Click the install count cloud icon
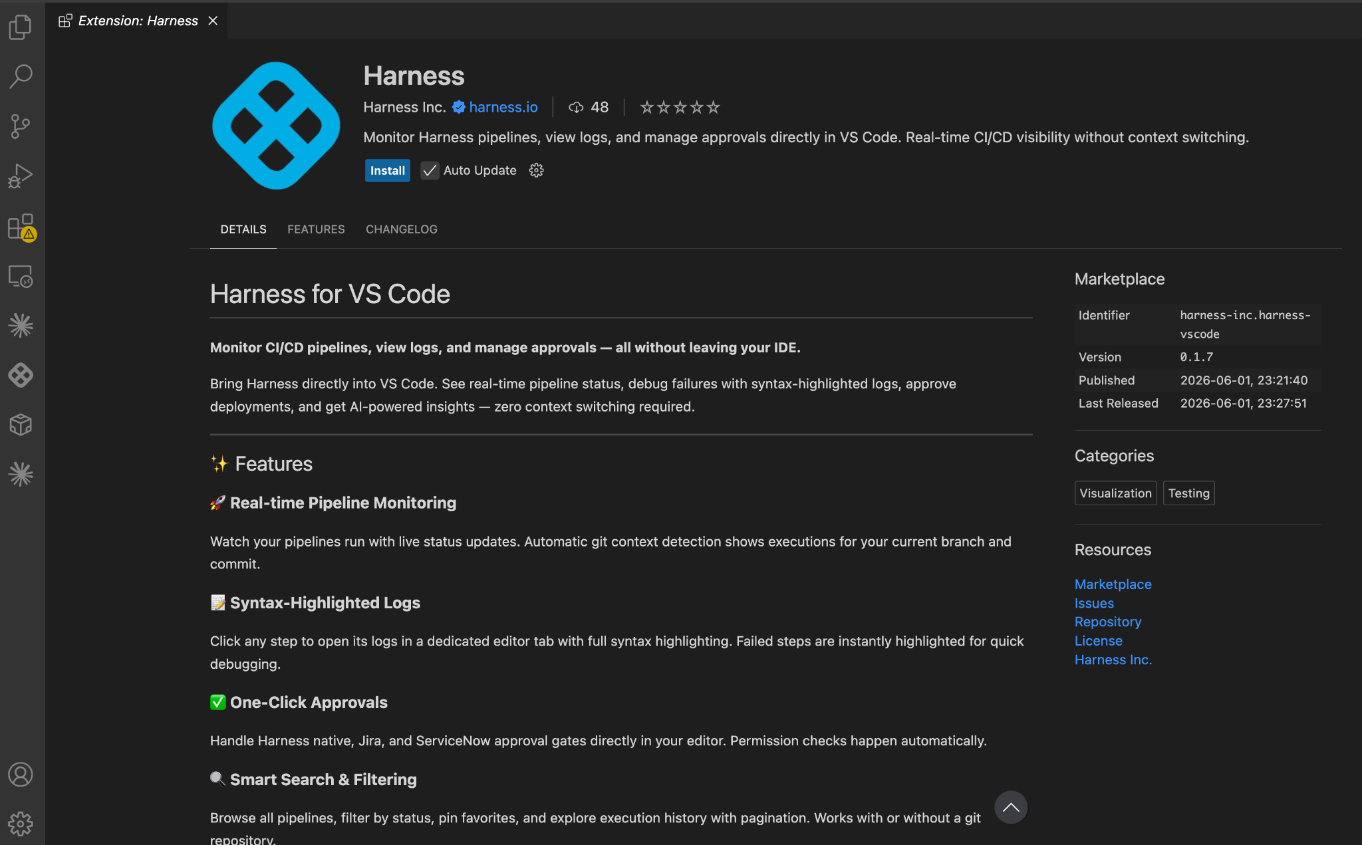The image size is (1362, 845). click(576, 107)
